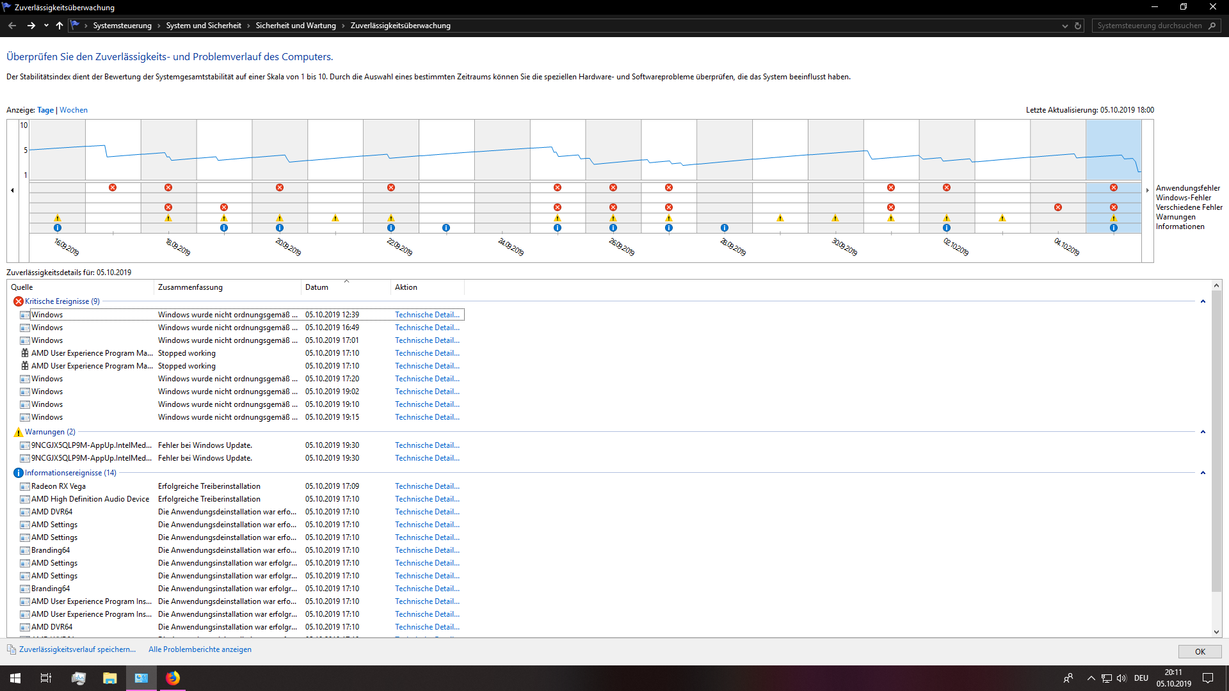This screenshot has height=691, width=1229.
Task: Click Alle Problemberichte anzeigen link
Action: pos(200,649)
